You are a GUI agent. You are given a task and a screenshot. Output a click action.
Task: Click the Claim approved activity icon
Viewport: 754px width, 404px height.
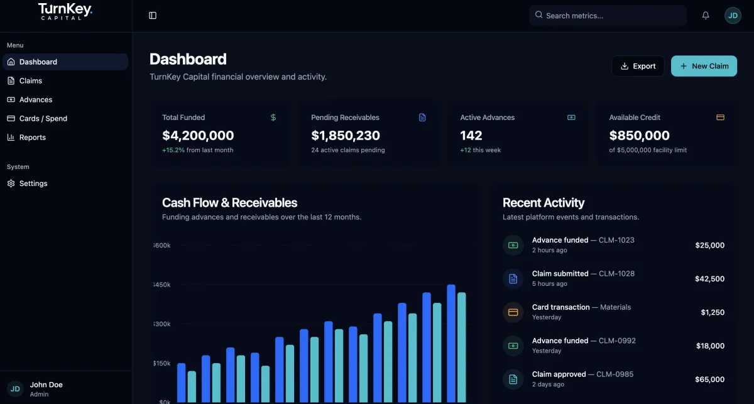tap(513, 379)
